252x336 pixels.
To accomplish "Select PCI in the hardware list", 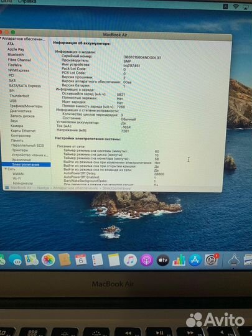I will pos(11,75).
